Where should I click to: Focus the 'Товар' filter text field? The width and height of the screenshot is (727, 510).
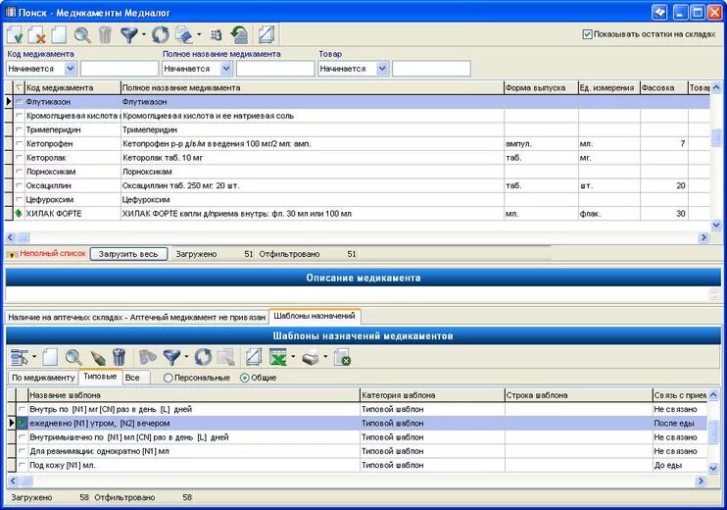431,69
